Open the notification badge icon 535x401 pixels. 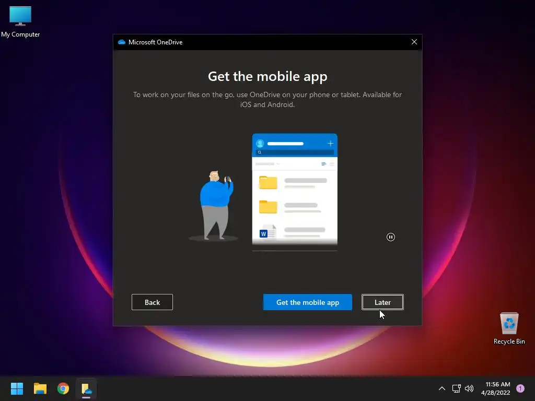pyautogui.click(x=520, y=388)
